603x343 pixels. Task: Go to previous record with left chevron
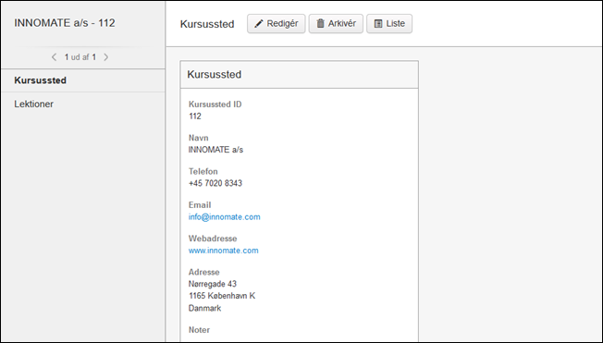pyautogui.click(x=54, y=57)
